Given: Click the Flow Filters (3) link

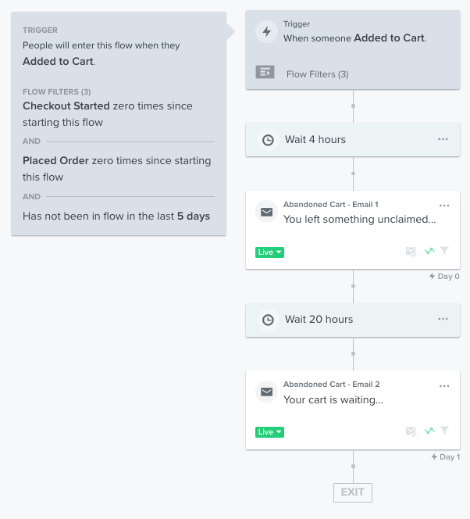Looking at the screenshot, I should 317,74.
